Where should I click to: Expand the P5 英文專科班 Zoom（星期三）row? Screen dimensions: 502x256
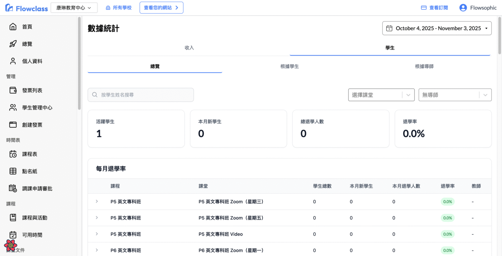point(97,201)
